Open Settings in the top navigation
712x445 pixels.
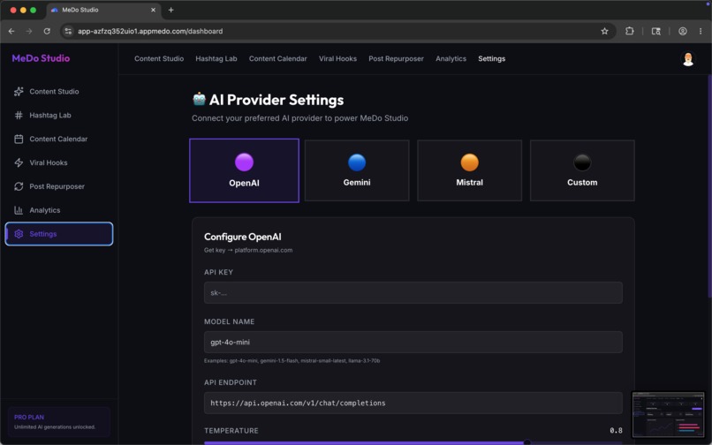pyautogui.click(x=491, y=58)
